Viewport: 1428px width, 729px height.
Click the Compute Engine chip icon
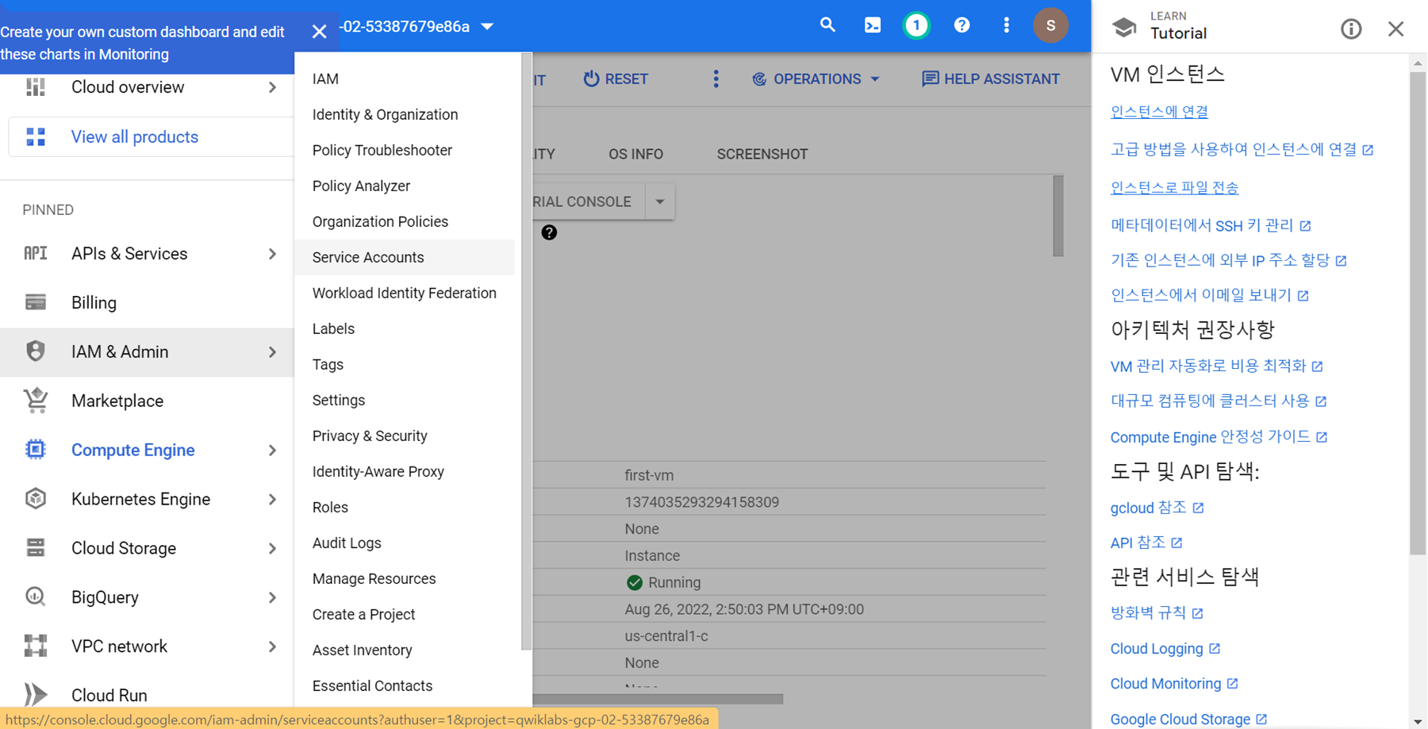(36, 450)
